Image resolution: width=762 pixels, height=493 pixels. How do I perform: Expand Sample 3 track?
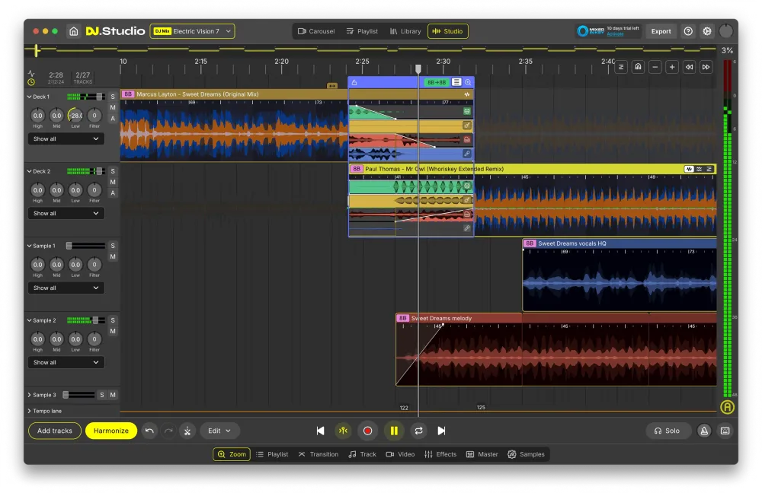coord(29,395)
